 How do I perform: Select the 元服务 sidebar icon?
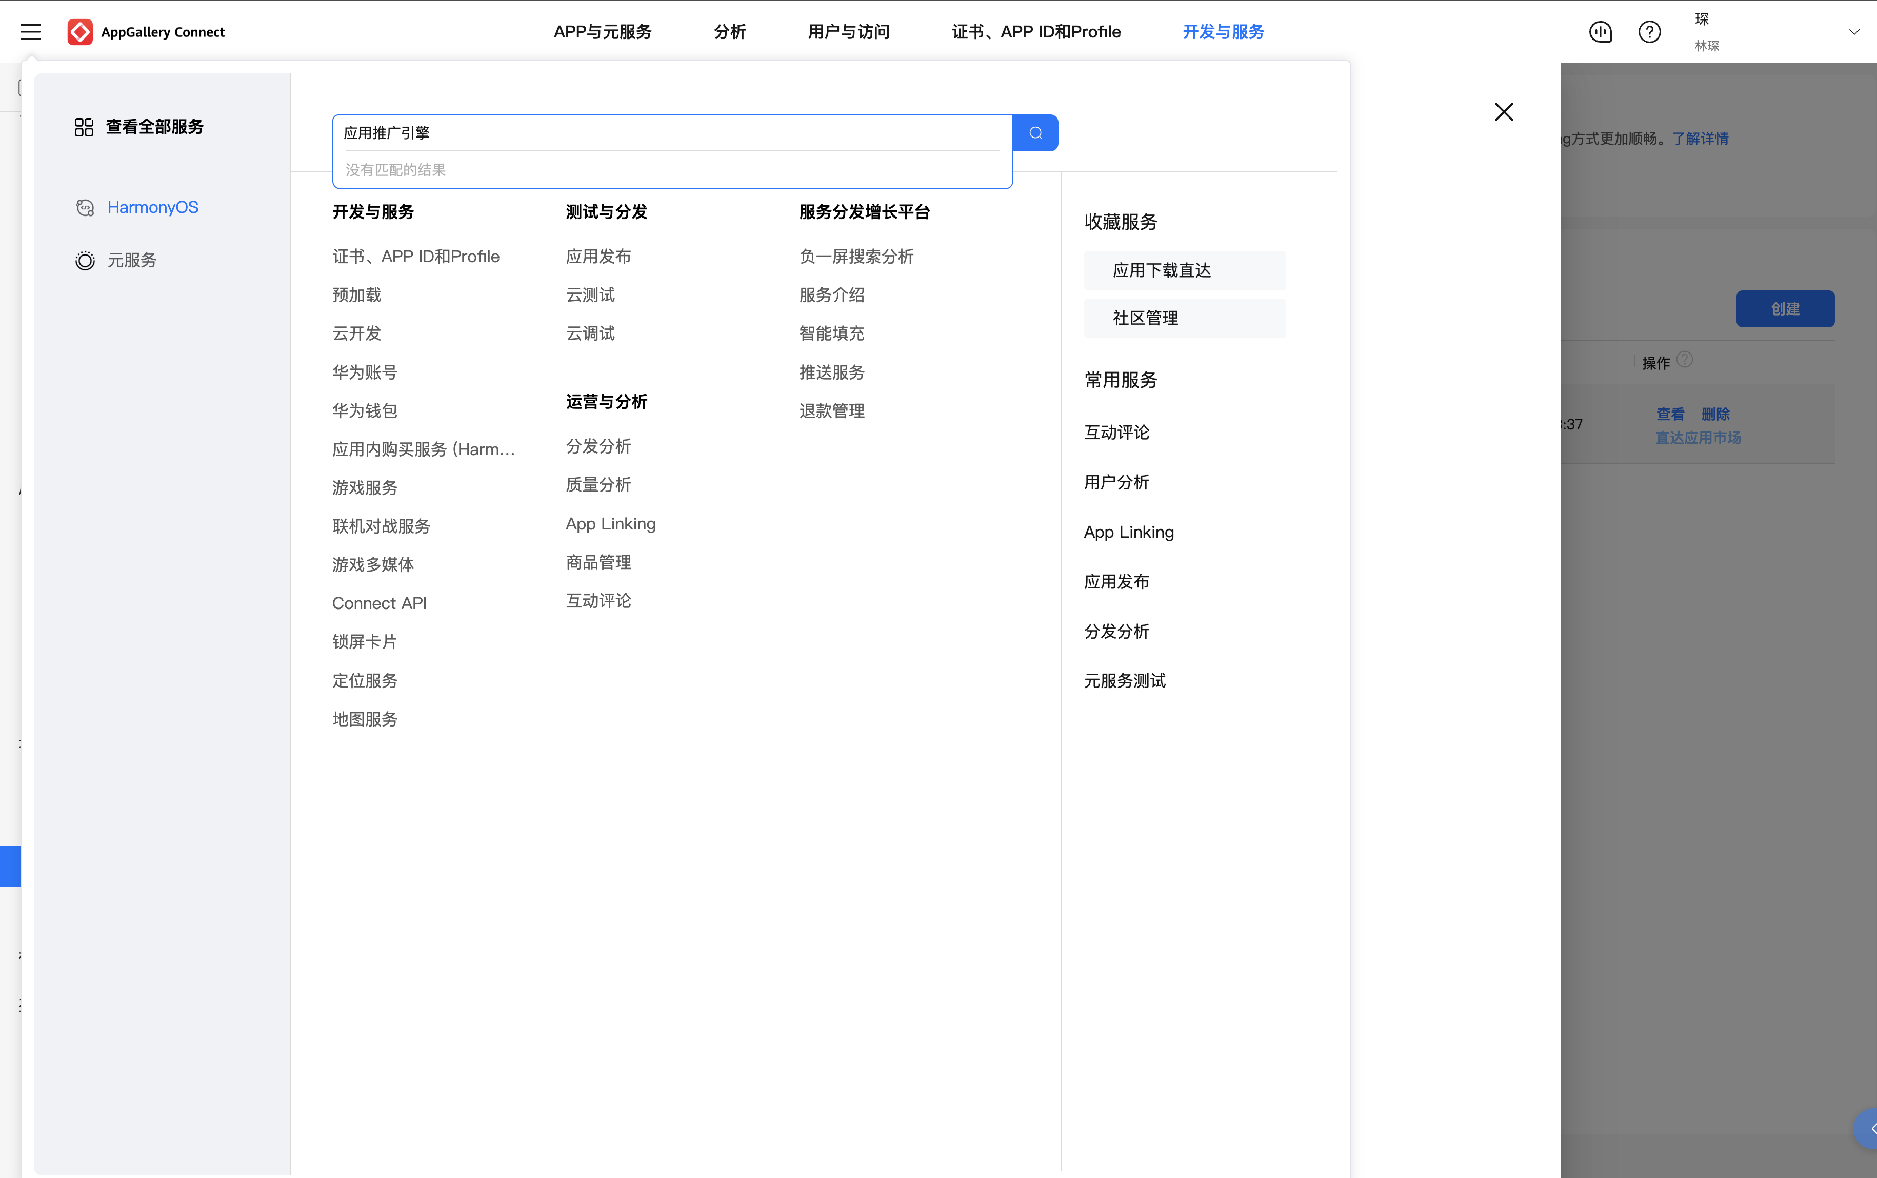[x=85, y=260]
